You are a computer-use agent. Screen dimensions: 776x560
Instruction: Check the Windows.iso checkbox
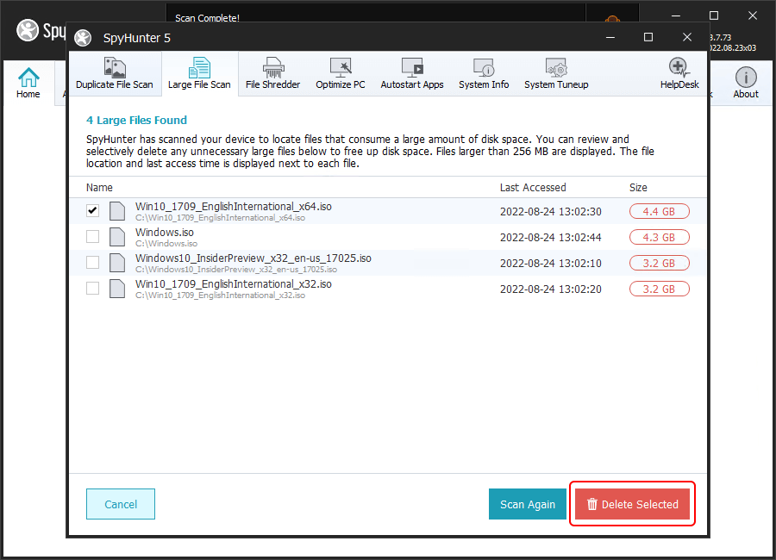[93, 237]
